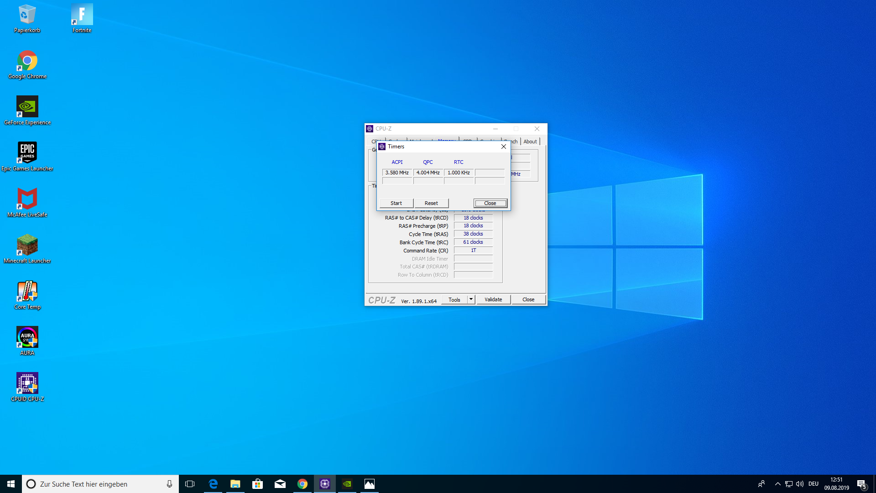Click the taskbar search text field

[x=100, y=484]
